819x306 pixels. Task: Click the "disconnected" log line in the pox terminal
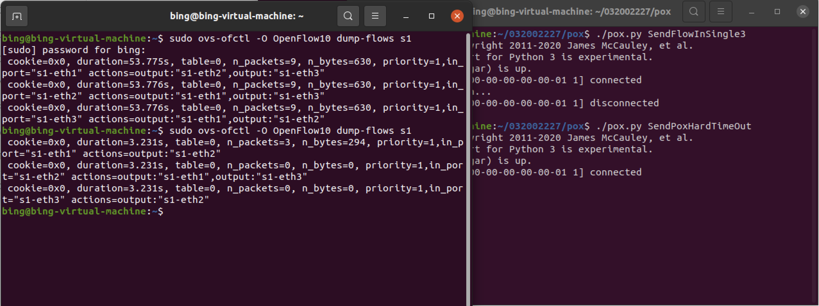point(624,103)
